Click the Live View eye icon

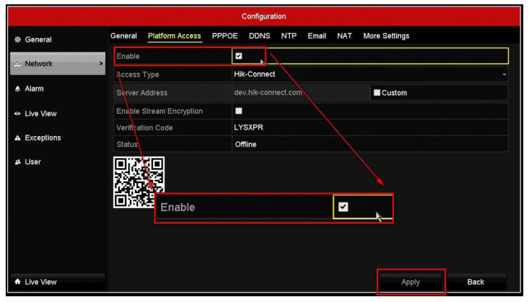pos(18,114)
